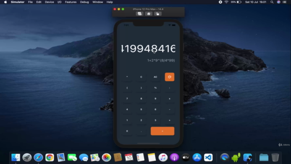This screenshot has height=164, width=291.
Task: Click the Siri icon in menu bar
Action: click(x=279, y=2)
